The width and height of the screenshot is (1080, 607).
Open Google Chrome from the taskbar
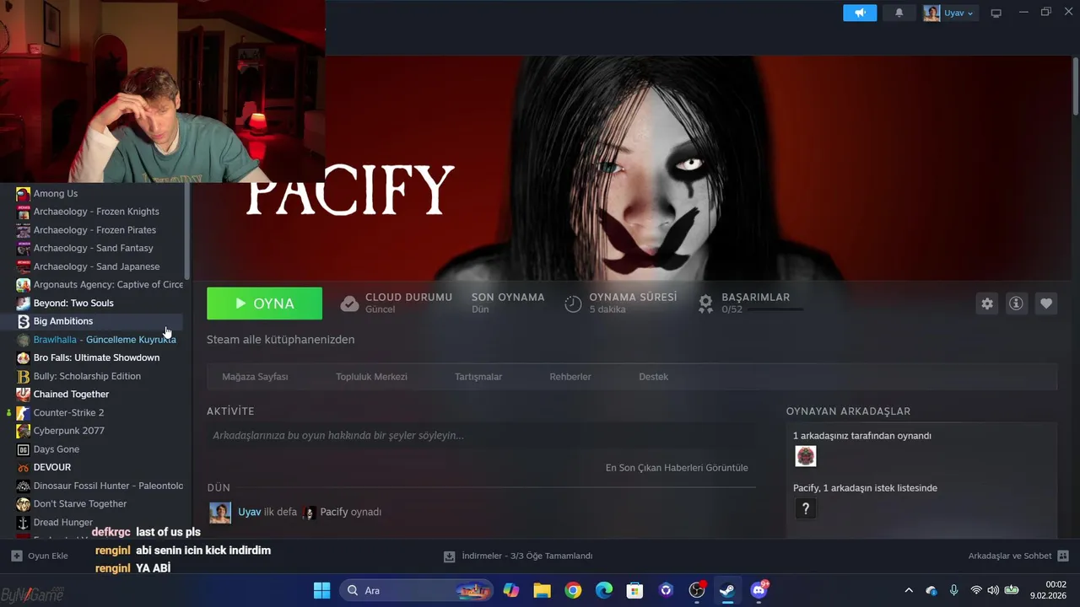pyautogui.click(x=573, y=590)
